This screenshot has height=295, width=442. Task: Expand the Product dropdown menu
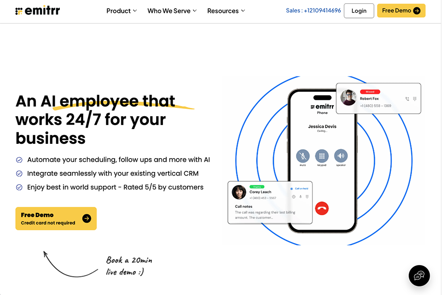[x=122, y=11]
